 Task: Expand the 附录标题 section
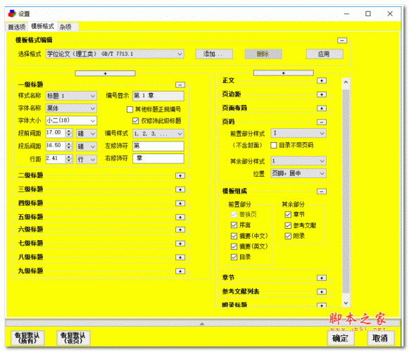click(322, 305)
